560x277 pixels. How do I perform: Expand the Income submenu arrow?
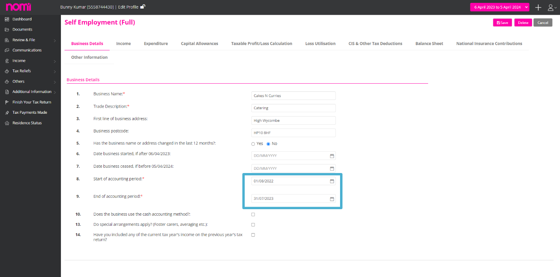click(x=55, y=61)
